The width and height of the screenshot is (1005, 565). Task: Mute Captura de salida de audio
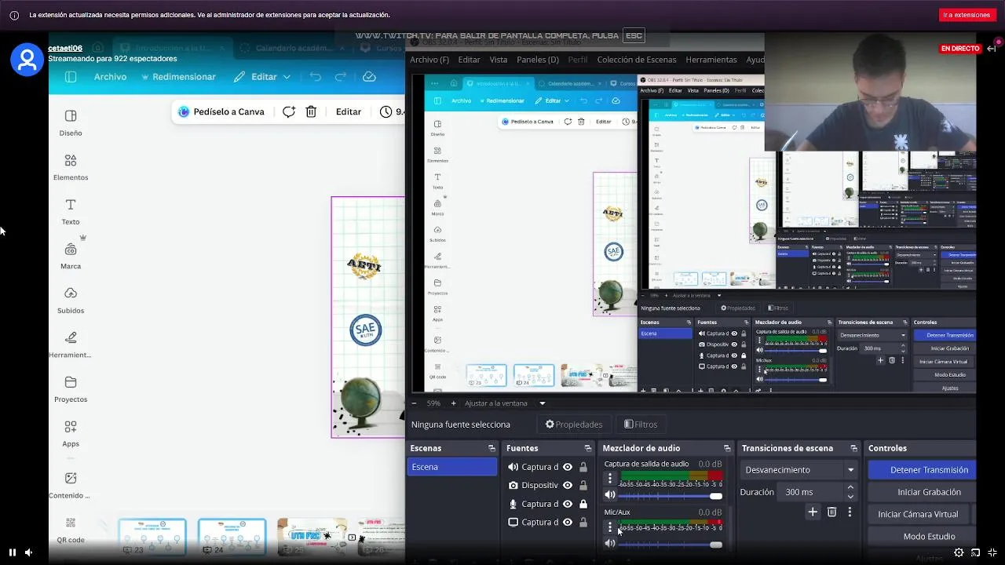[x=610, y=495]
